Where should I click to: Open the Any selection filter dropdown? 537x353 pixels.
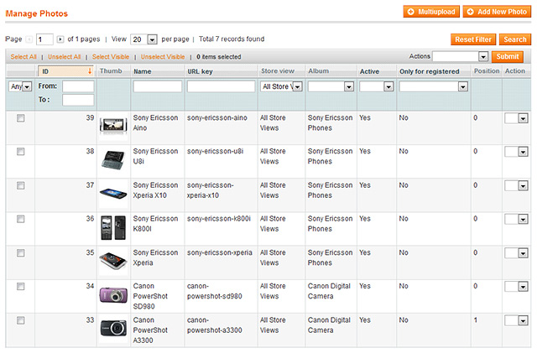20,86
